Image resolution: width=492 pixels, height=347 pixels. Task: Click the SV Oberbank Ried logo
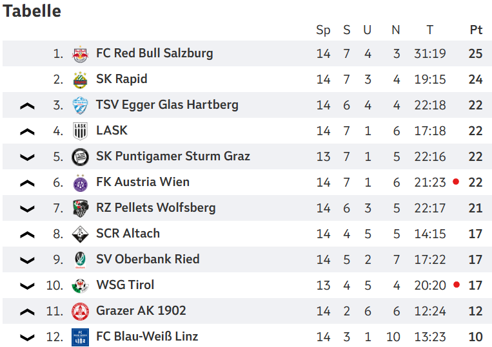[80, 260]
